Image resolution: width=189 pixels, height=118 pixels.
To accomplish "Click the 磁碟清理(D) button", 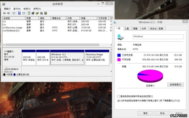I will 175,85.
